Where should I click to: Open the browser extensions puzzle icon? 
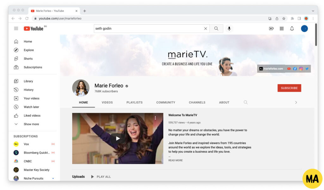292,18
